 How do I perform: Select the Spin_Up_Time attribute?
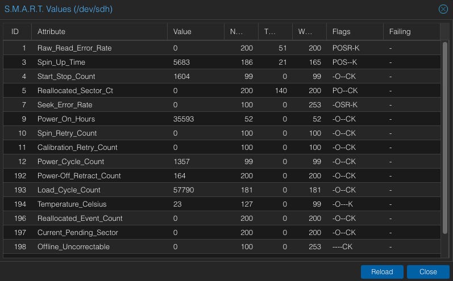click(x=61, y=62)
